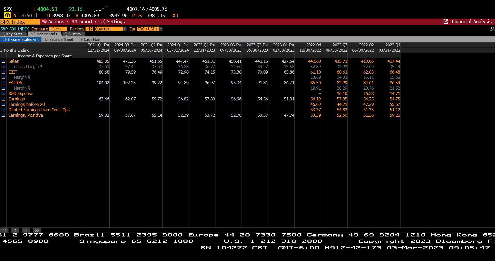Click Earnings value 63.46
This screenshot has height=261, width=495.
click(104, 99)
